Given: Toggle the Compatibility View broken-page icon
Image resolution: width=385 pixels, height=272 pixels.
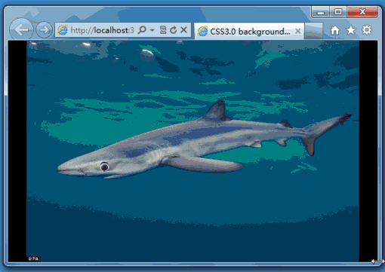Looking at the screenshot, I should point(163,30).
